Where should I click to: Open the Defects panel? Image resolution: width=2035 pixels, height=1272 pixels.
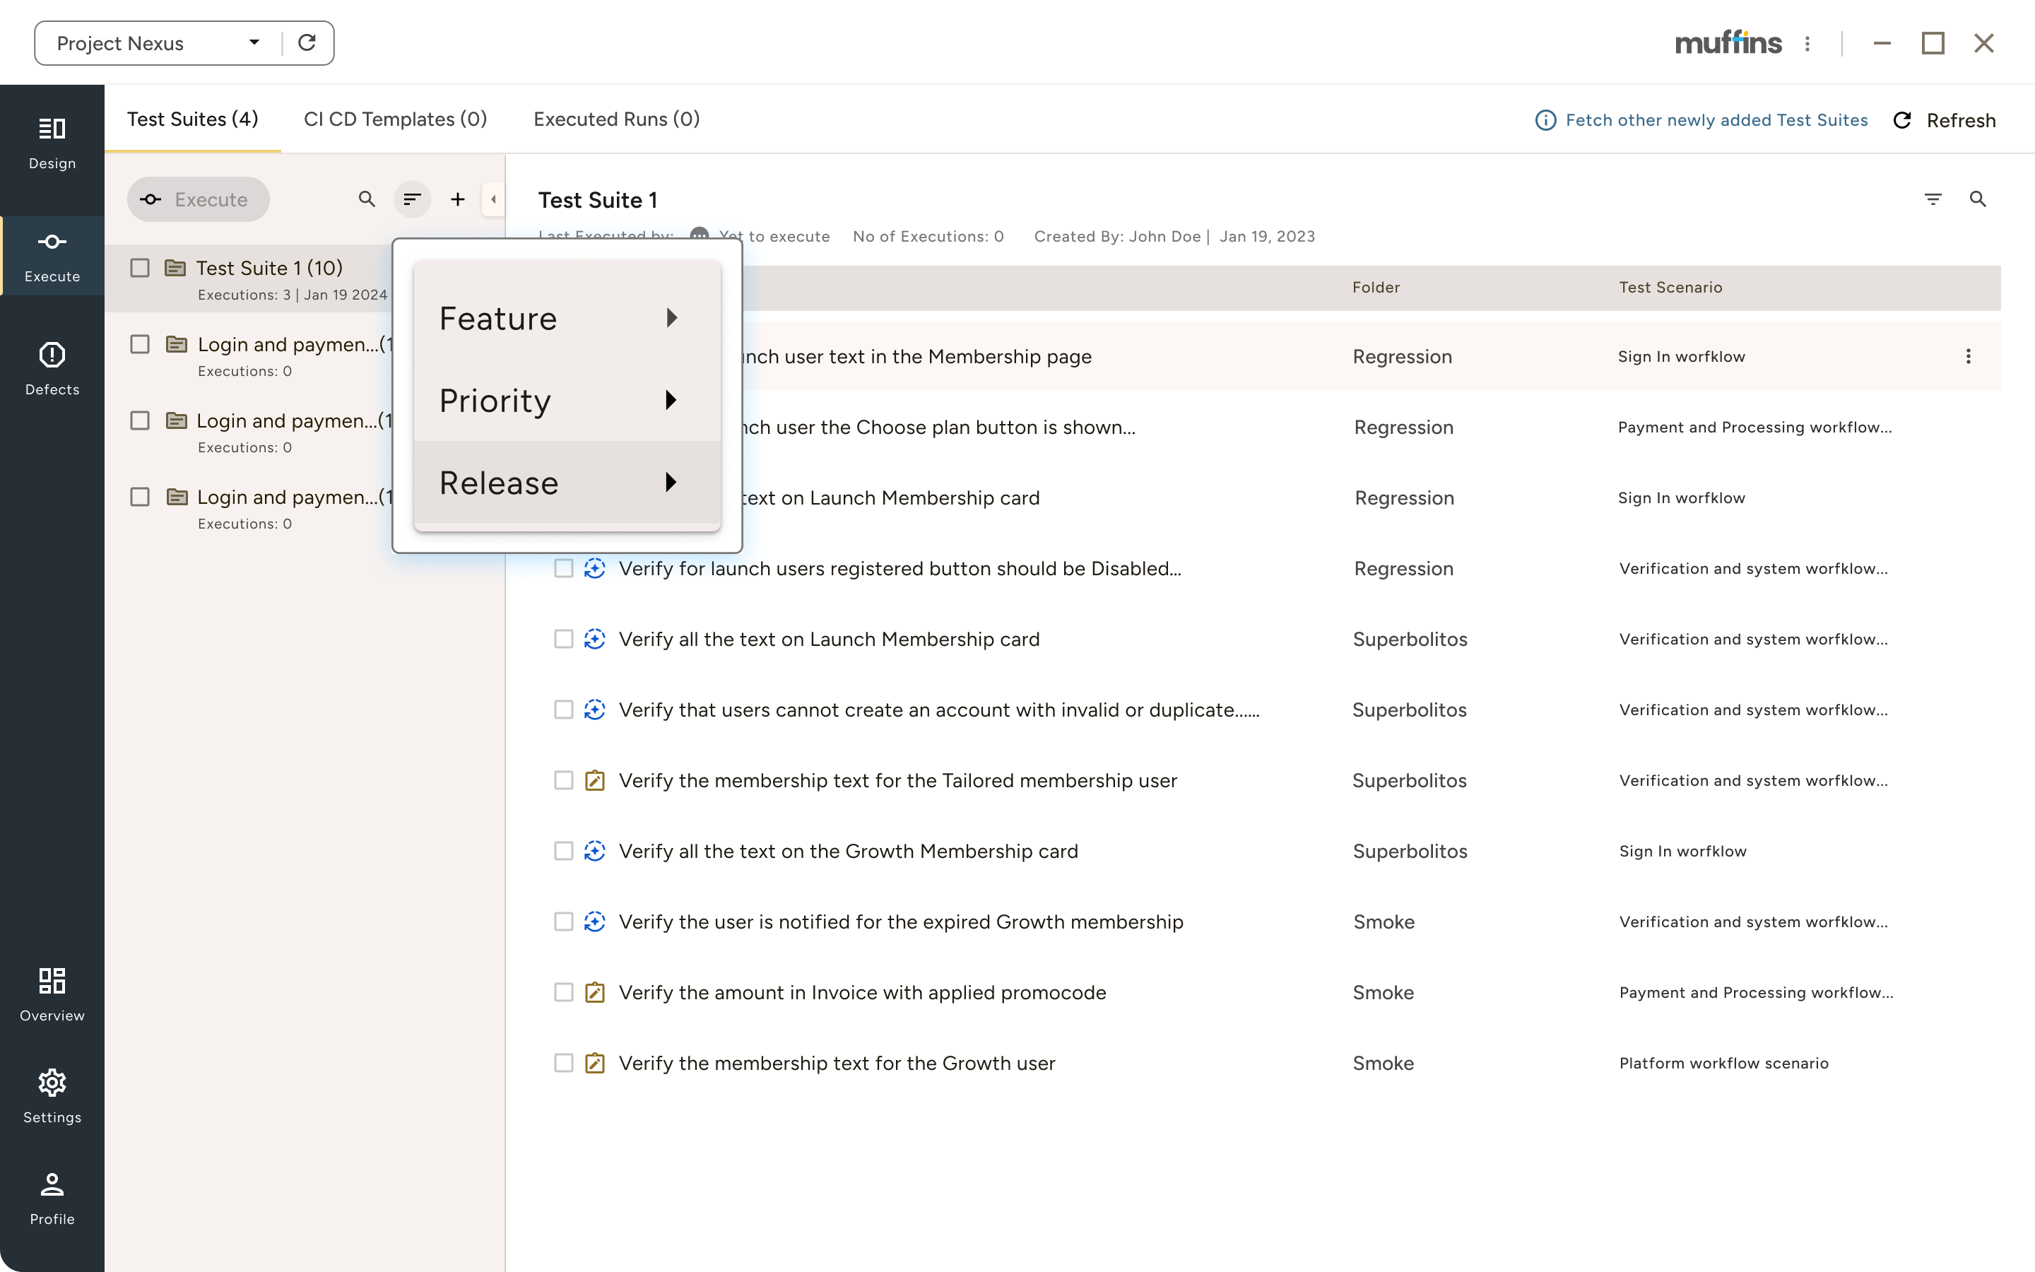[52, 366]
